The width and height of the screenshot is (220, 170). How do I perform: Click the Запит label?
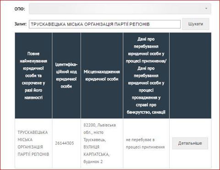point(21,24)
